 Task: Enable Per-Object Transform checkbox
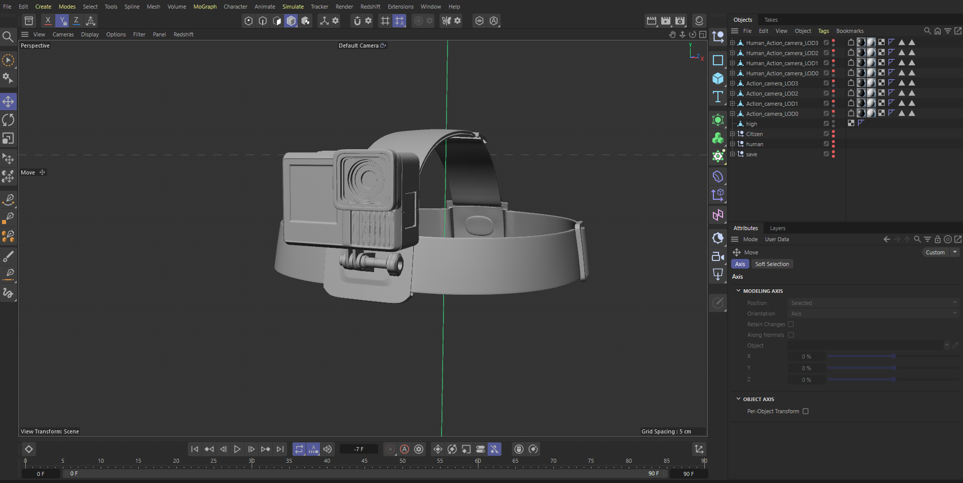[x=806, y=411]
